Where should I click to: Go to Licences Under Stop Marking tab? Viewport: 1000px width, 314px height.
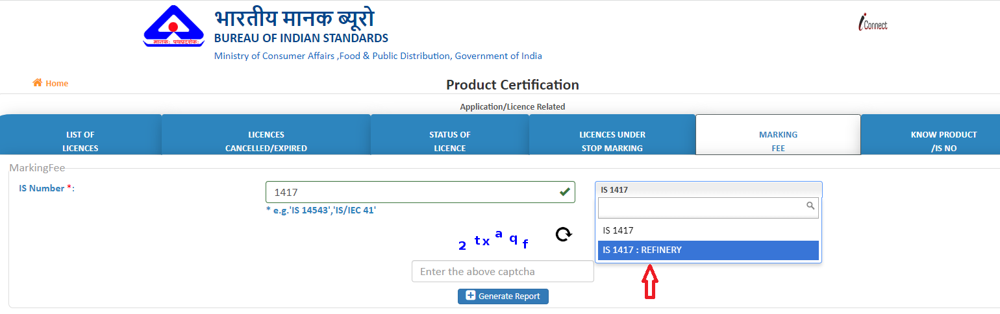(x=612, y=135)
